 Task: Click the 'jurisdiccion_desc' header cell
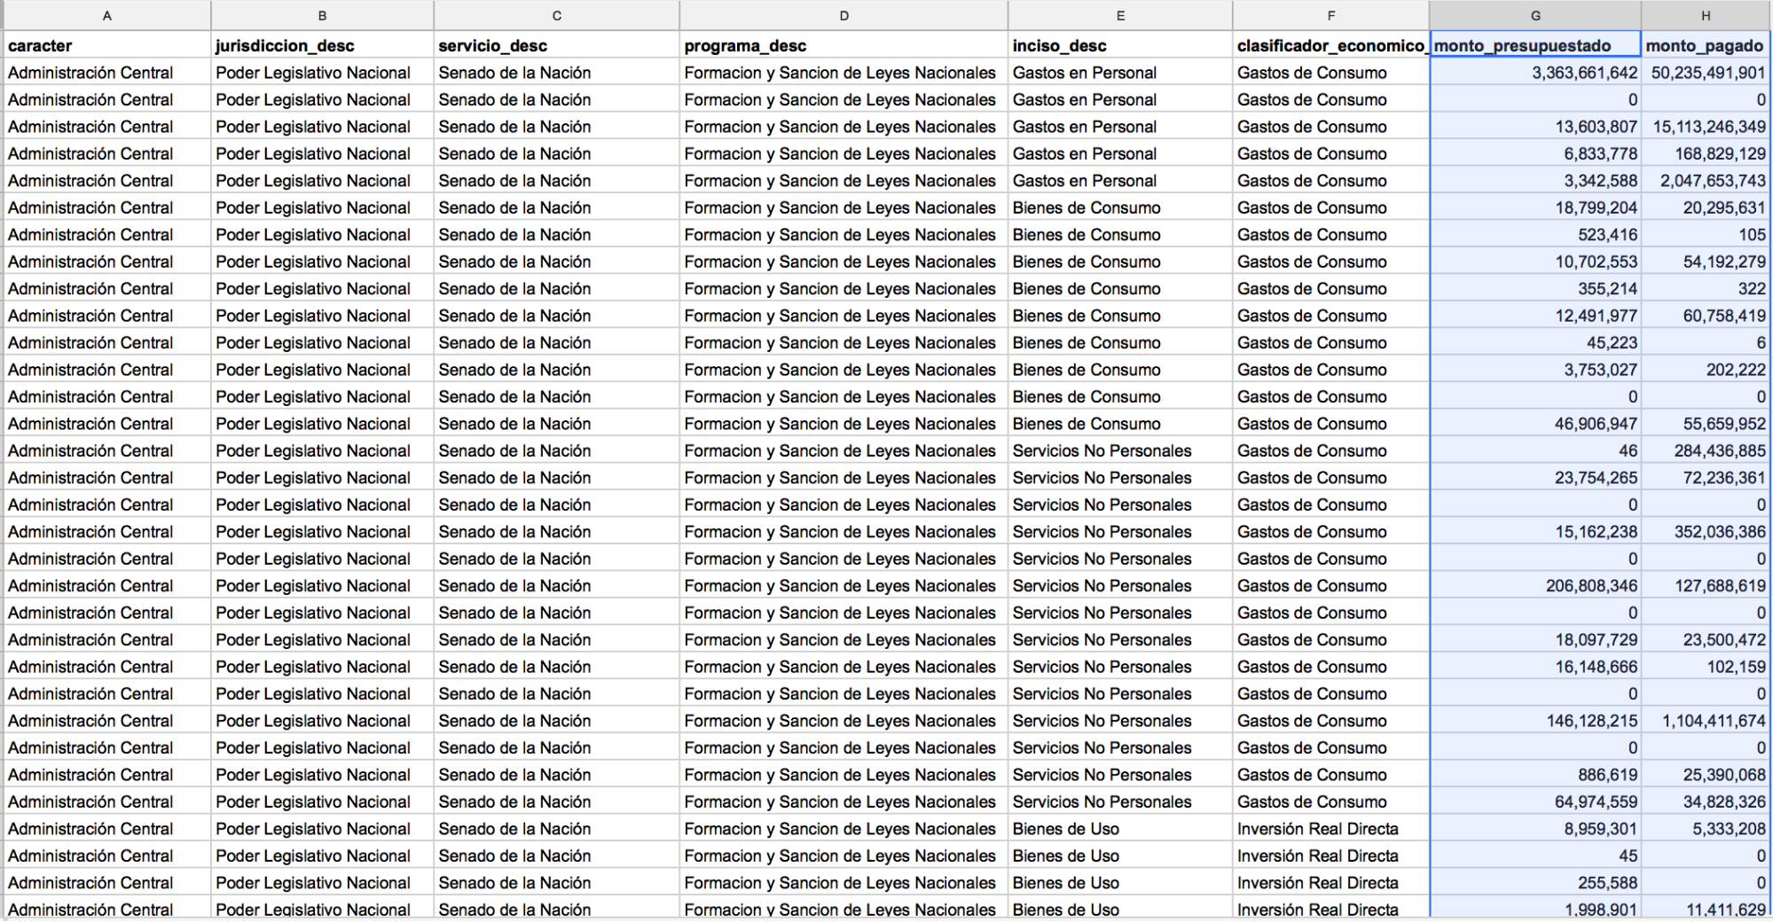click(322, 45)
